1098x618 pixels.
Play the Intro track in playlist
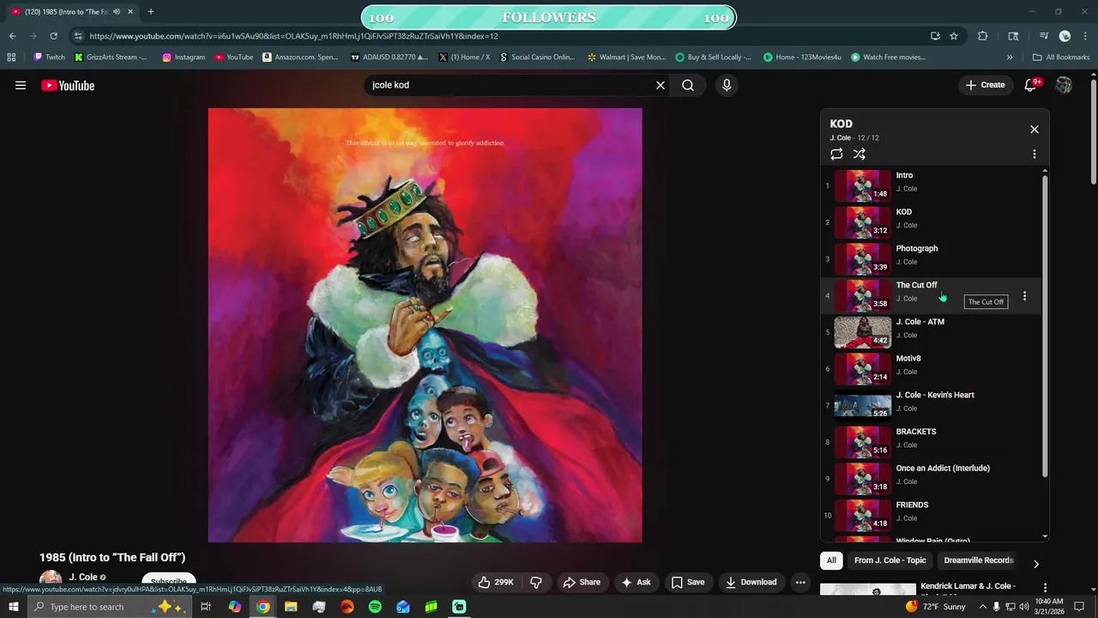click(x=931, y=185)
